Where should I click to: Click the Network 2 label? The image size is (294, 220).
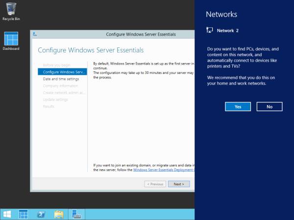pyautogui.click(x=228, y=30)
